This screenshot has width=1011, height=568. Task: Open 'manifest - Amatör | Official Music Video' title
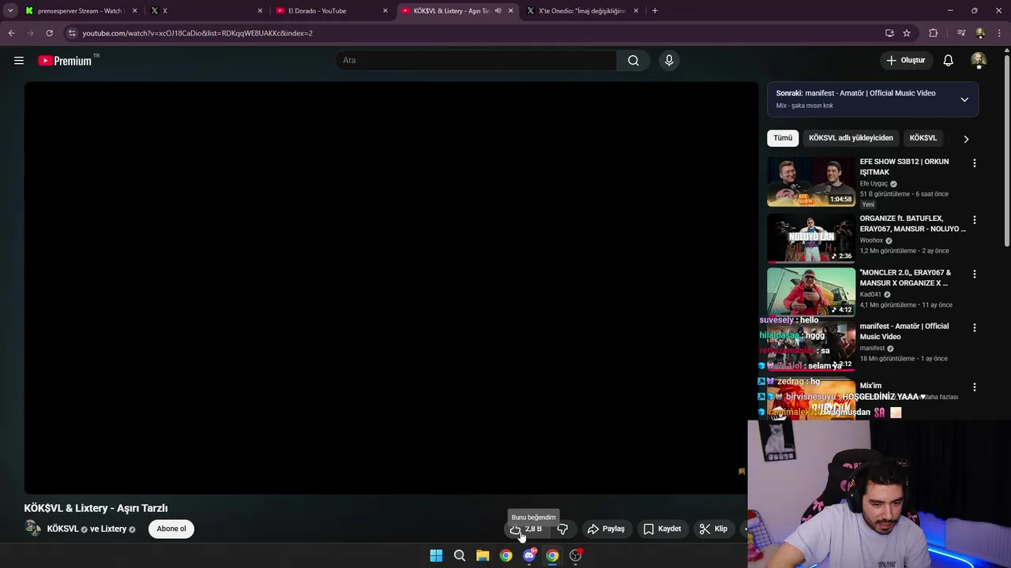[x=904, y=331]
